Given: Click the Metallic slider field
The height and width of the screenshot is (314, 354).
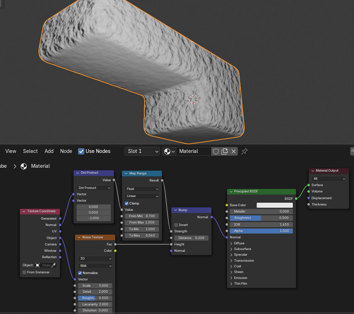Looking at the screenshot, I should 261,212.
